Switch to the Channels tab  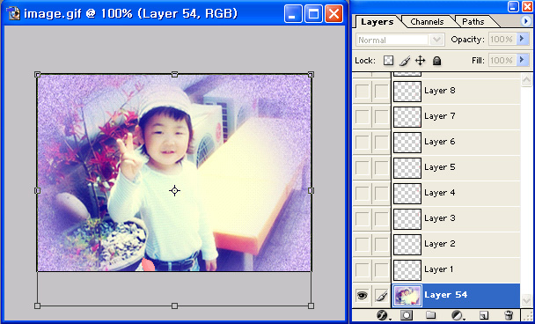coord(427,22)
